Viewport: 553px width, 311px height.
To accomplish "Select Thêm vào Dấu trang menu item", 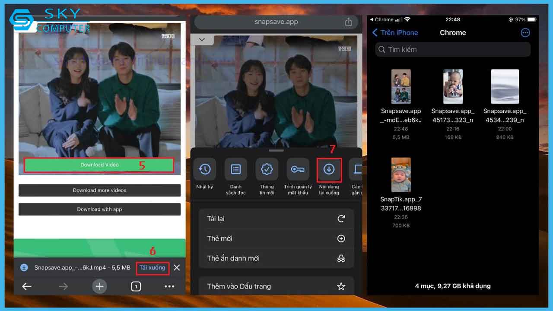I will click(276, 286).
